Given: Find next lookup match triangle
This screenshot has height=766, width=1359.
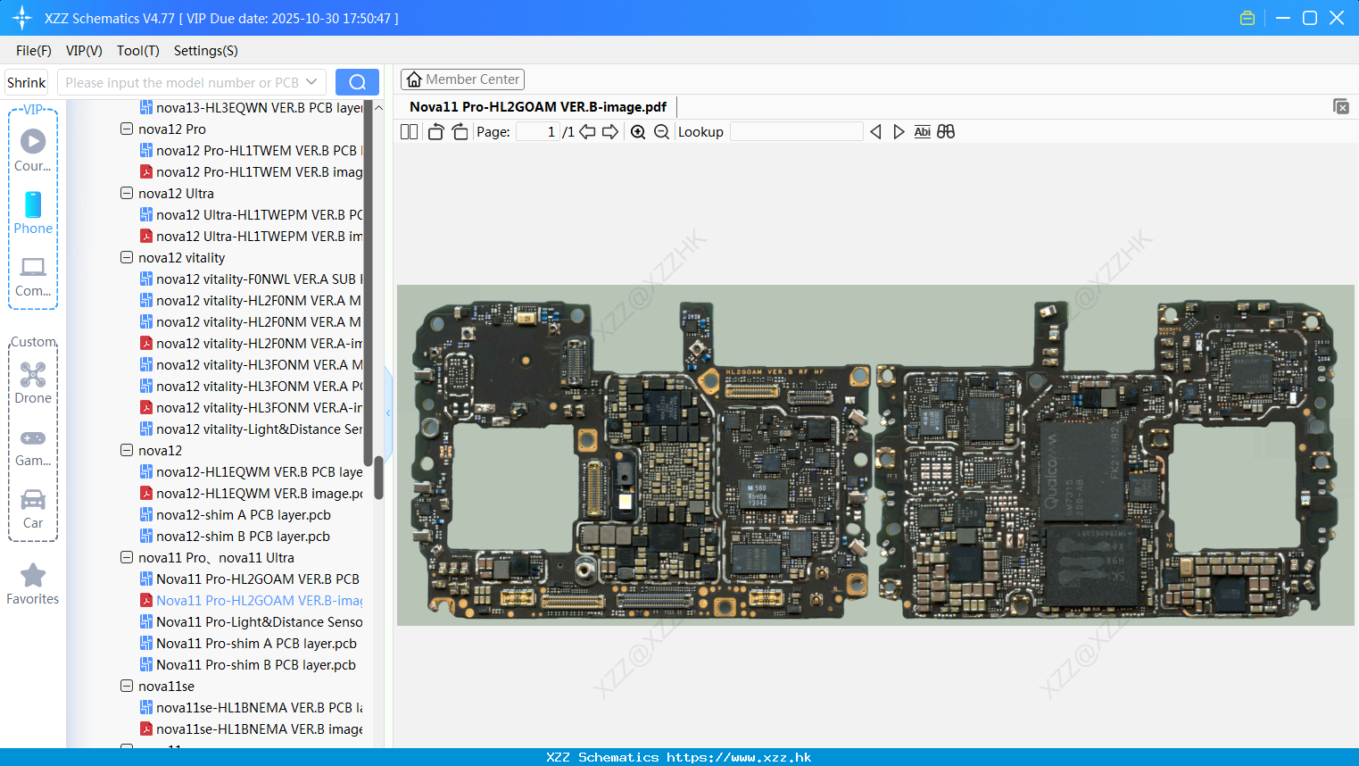Looking at the screenshot, I should point(899,132).
